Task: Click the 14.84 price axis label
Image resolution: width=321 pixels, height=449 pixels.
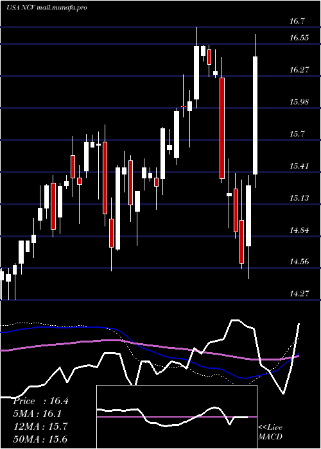Action: click(299, 230)
